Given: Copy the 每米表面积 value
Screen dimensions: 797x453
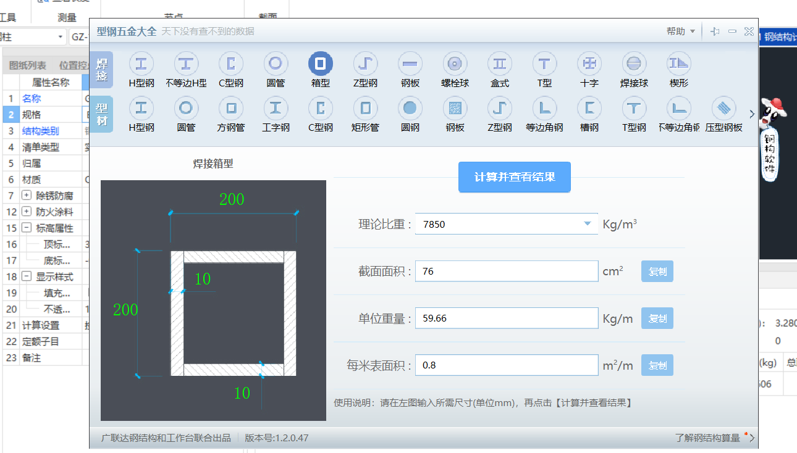Looking at the screenshot, I should (x=657, y=365).
